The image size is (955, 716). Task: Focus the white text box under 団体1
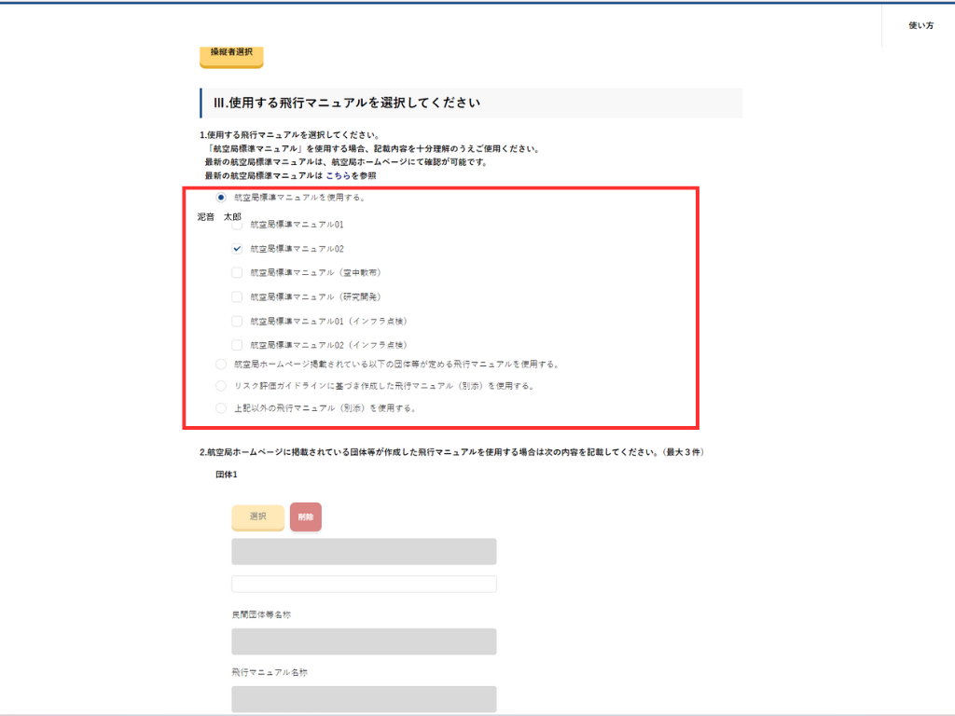pyautogui.click(x=364, y=585)
